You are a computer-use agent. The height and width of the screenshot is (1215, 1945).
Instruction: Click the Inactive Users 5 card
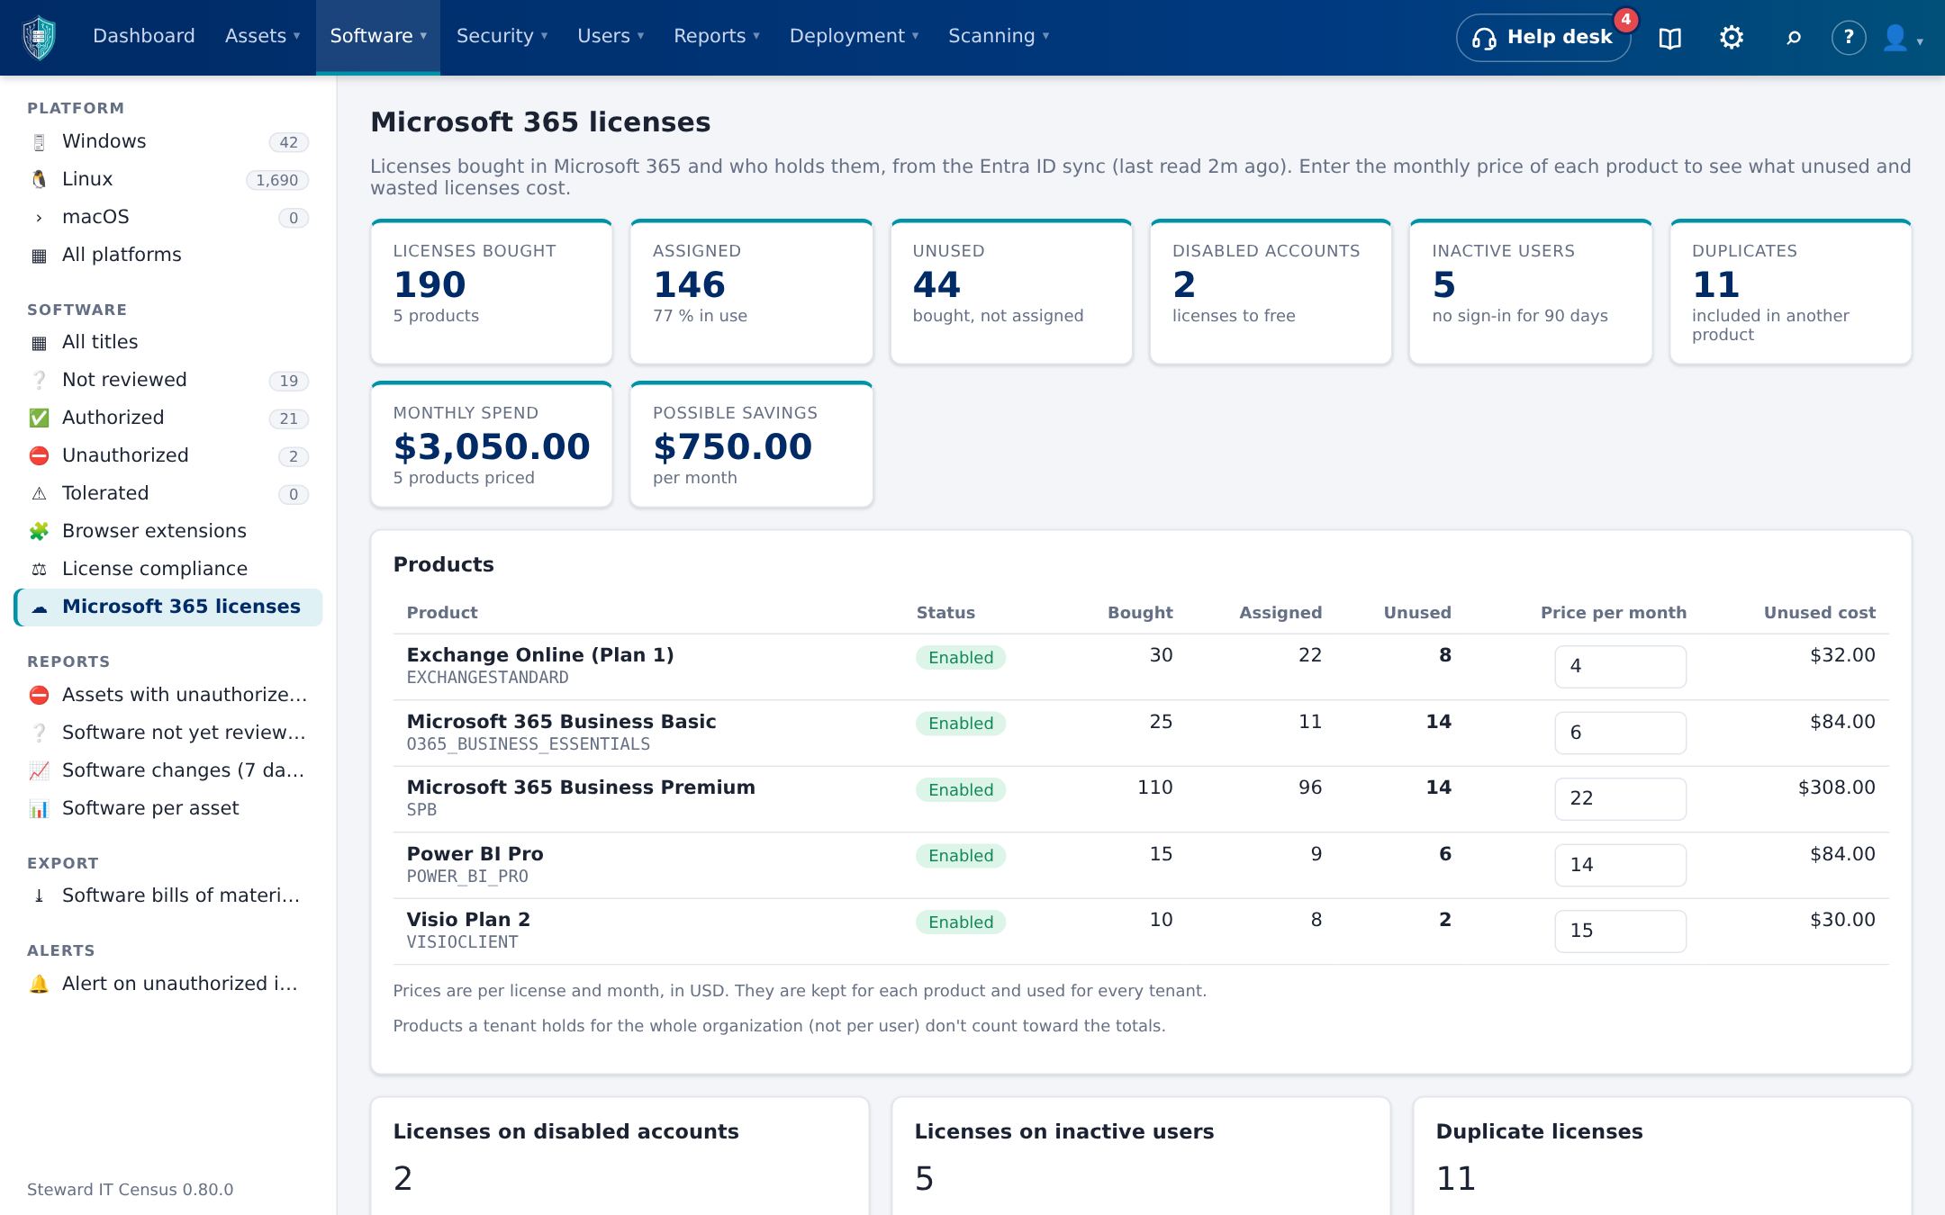[1531, 292]
